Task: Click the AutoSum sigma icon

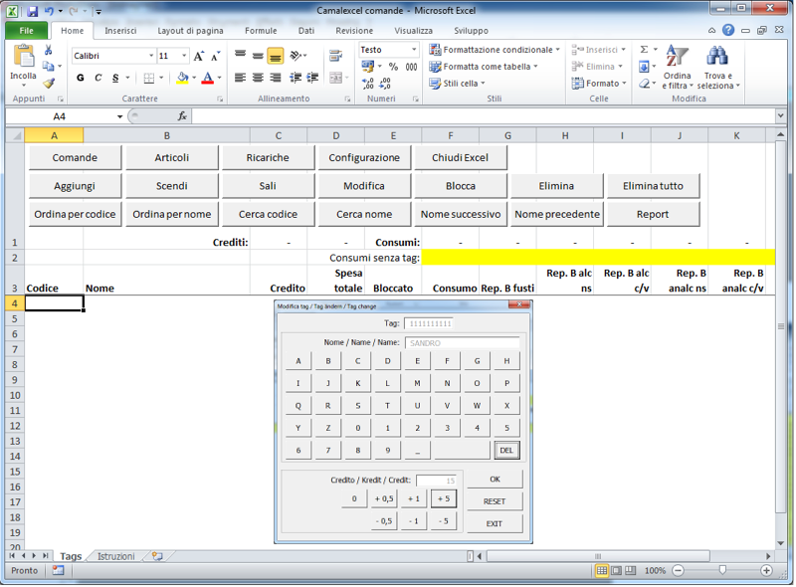Action: click(x=644, y=50)
